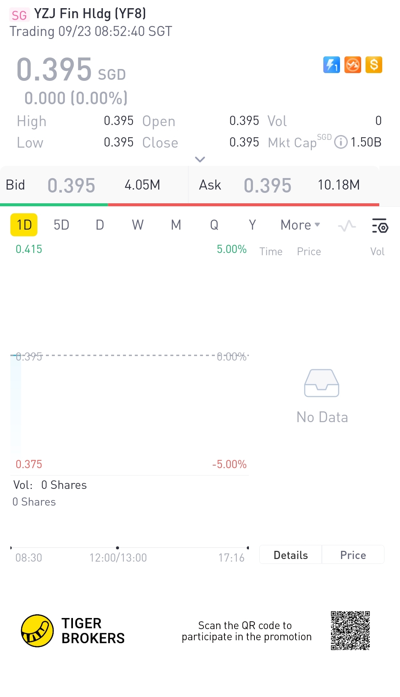Show the monthly M chart

click(x=176, y=225)
